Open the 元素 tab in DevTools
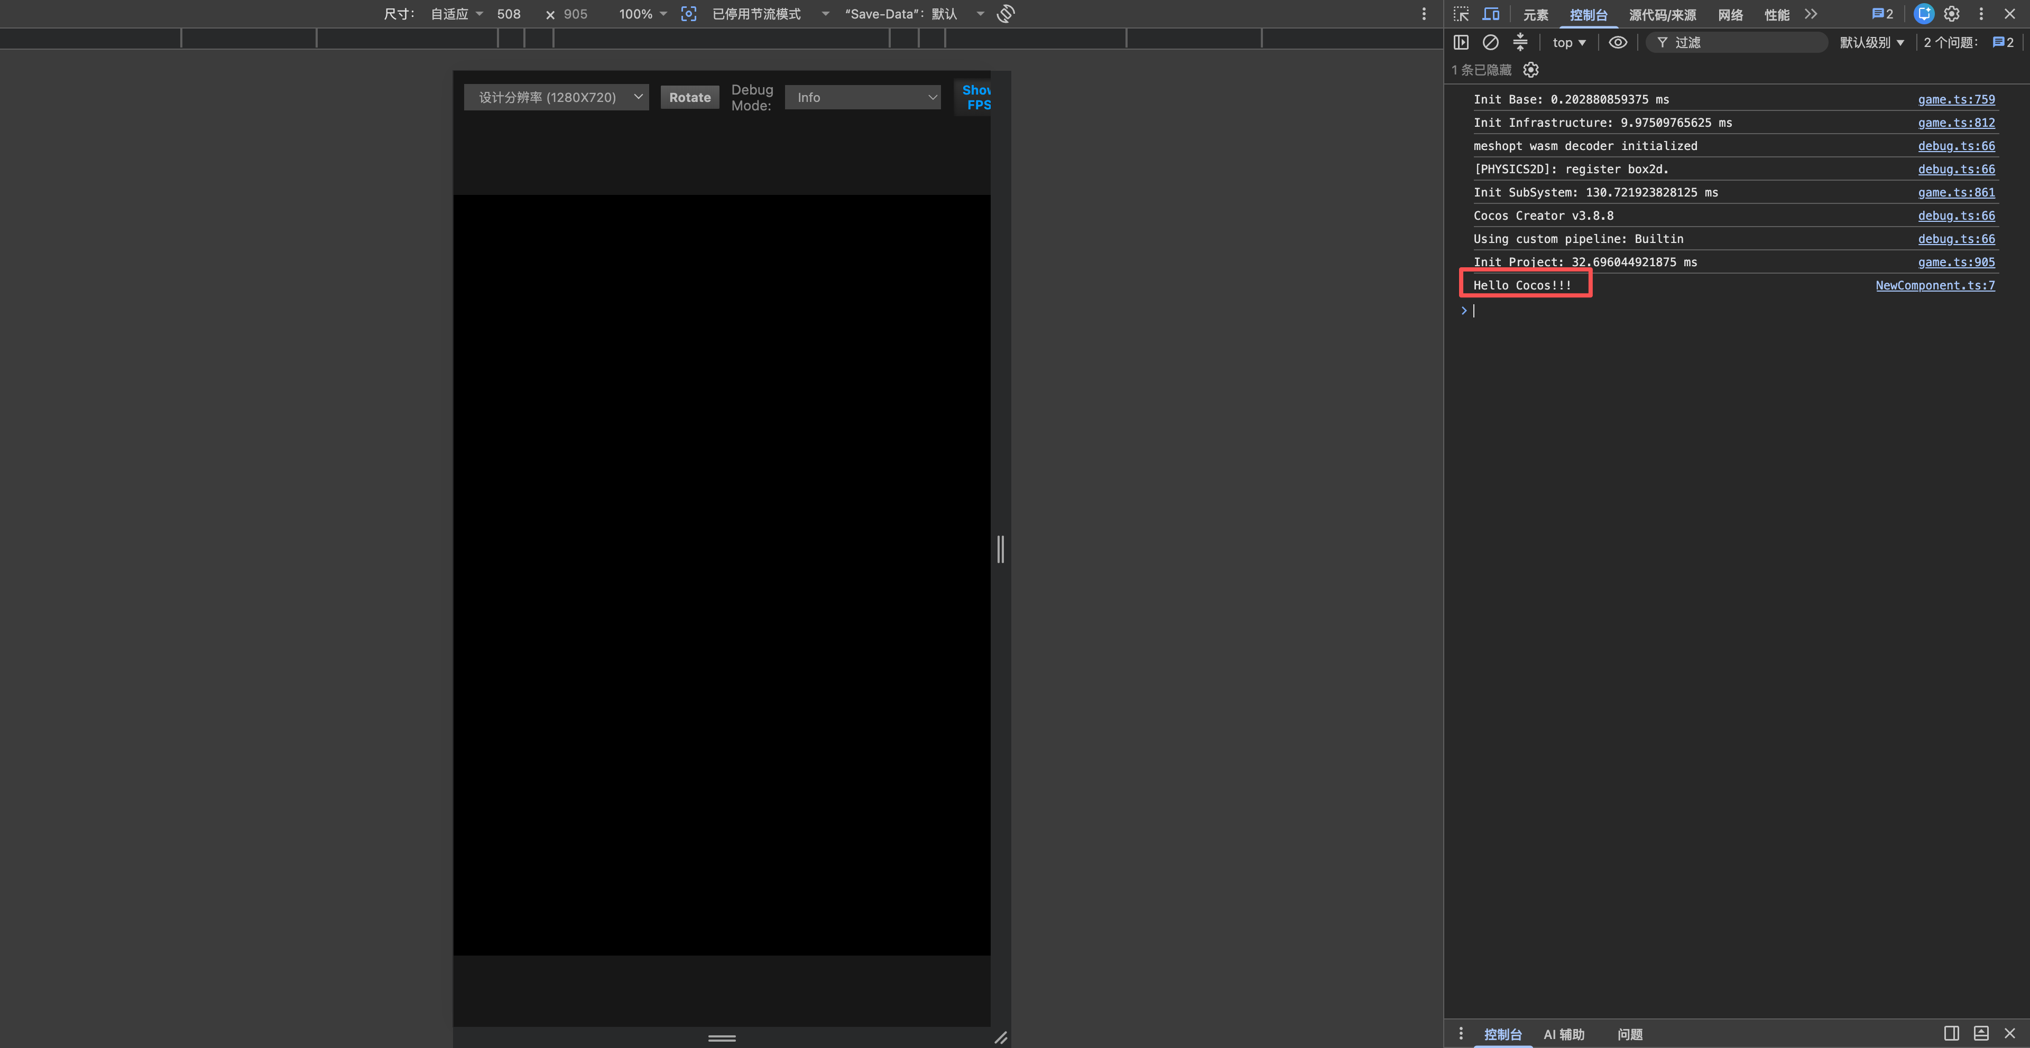This screenshot has height=1048, width=2030. pos(1535,15)
